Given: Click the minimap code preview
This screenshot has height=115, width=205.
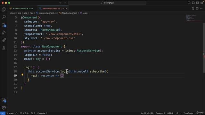Looking at the screenshot, I should tap(194, 18).
